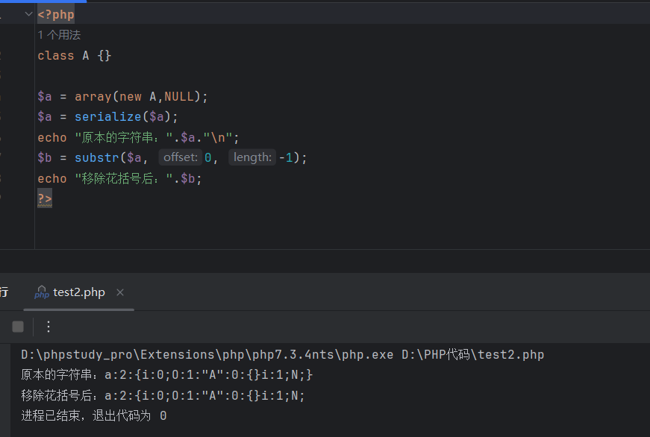The height and width of the screenshot is (437, 650).
Task: Click the PHP file icon on test2.php tab
Action: (x=42, y=292)
